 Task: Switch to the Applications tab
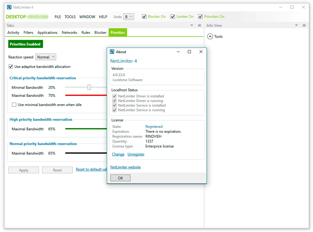tap(48, 32)
